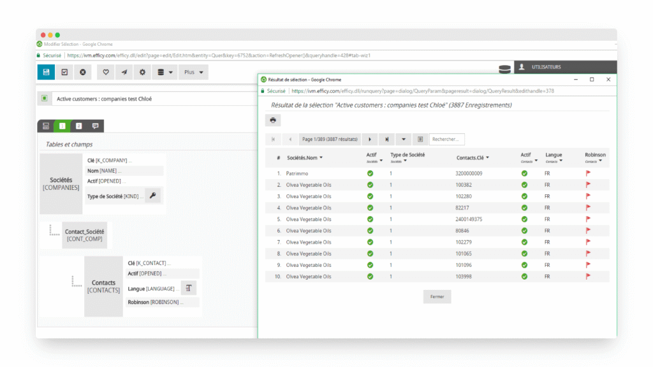Expand the database icon dropdown
This screenshot has height=367, width=653.
[x=165, y=72]
